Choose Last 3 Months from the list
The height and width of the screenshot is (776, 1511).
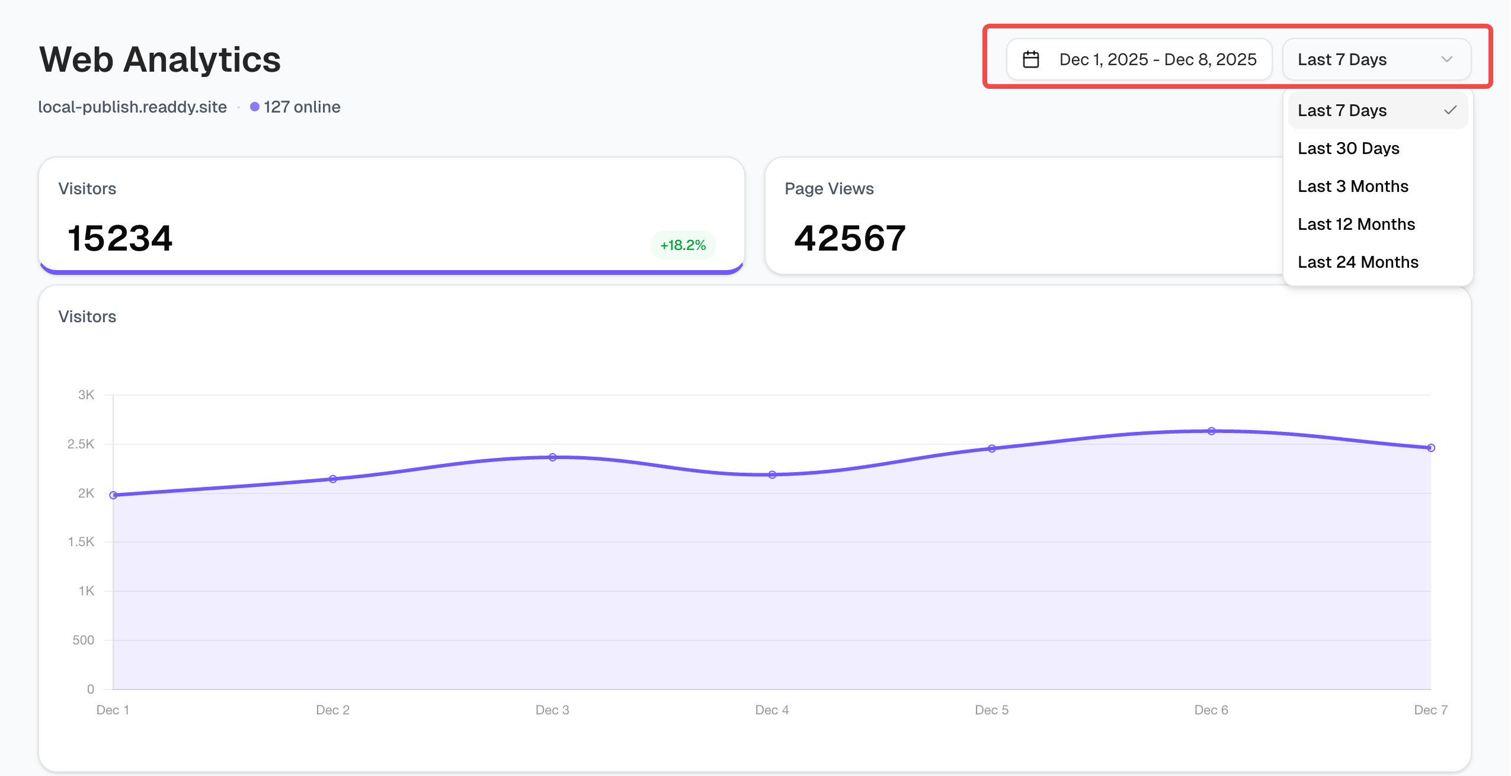coord(1353,186)
